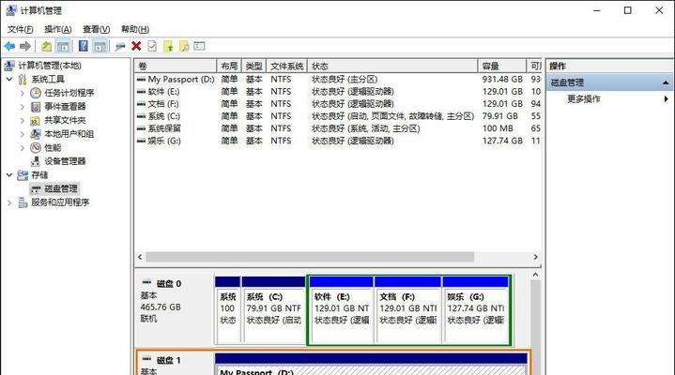Select the 系统 (C:) volume row
Image resolution: width=675 pixels, height=375 pixels.
tap(338, 116)
